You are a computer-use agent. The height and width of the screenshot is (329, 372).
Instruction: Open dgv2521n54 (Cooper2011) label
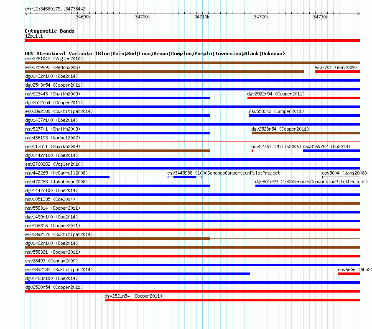133,296
